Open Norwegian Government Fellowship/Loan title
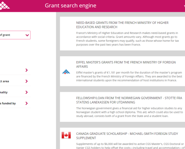The width and height of the screenshot is (185, 149). (129, 100)
